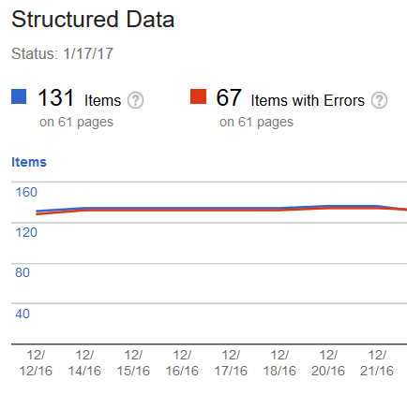Click the 131 items count

(x=55, y=97)
